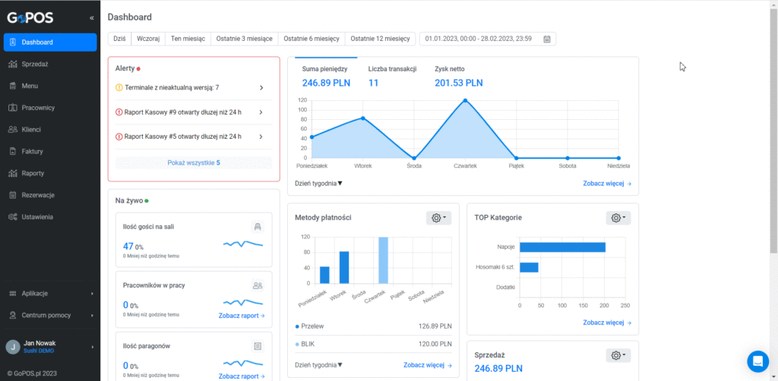Click the Ustawienia gears icon in sidebar
This screenshot has width=778, height=381.
tap(14, 217)
